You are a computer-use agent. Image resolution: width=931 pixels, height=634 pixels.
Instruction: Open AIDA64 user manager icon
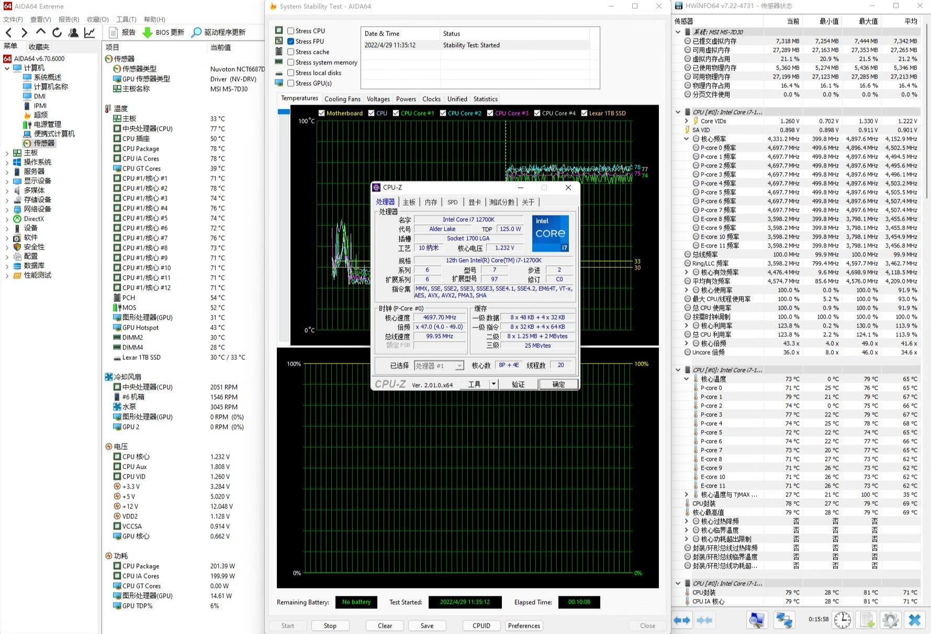[x=73, y=32]
